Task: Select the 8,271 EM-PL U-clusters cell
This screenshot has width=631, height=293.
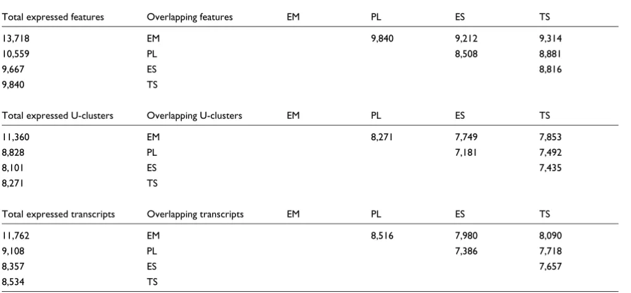Action: click(x=382, y=137)
